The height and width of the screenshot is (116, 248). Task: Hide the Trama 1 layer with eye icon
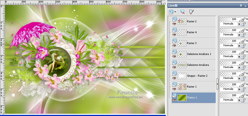click(174, 100)
